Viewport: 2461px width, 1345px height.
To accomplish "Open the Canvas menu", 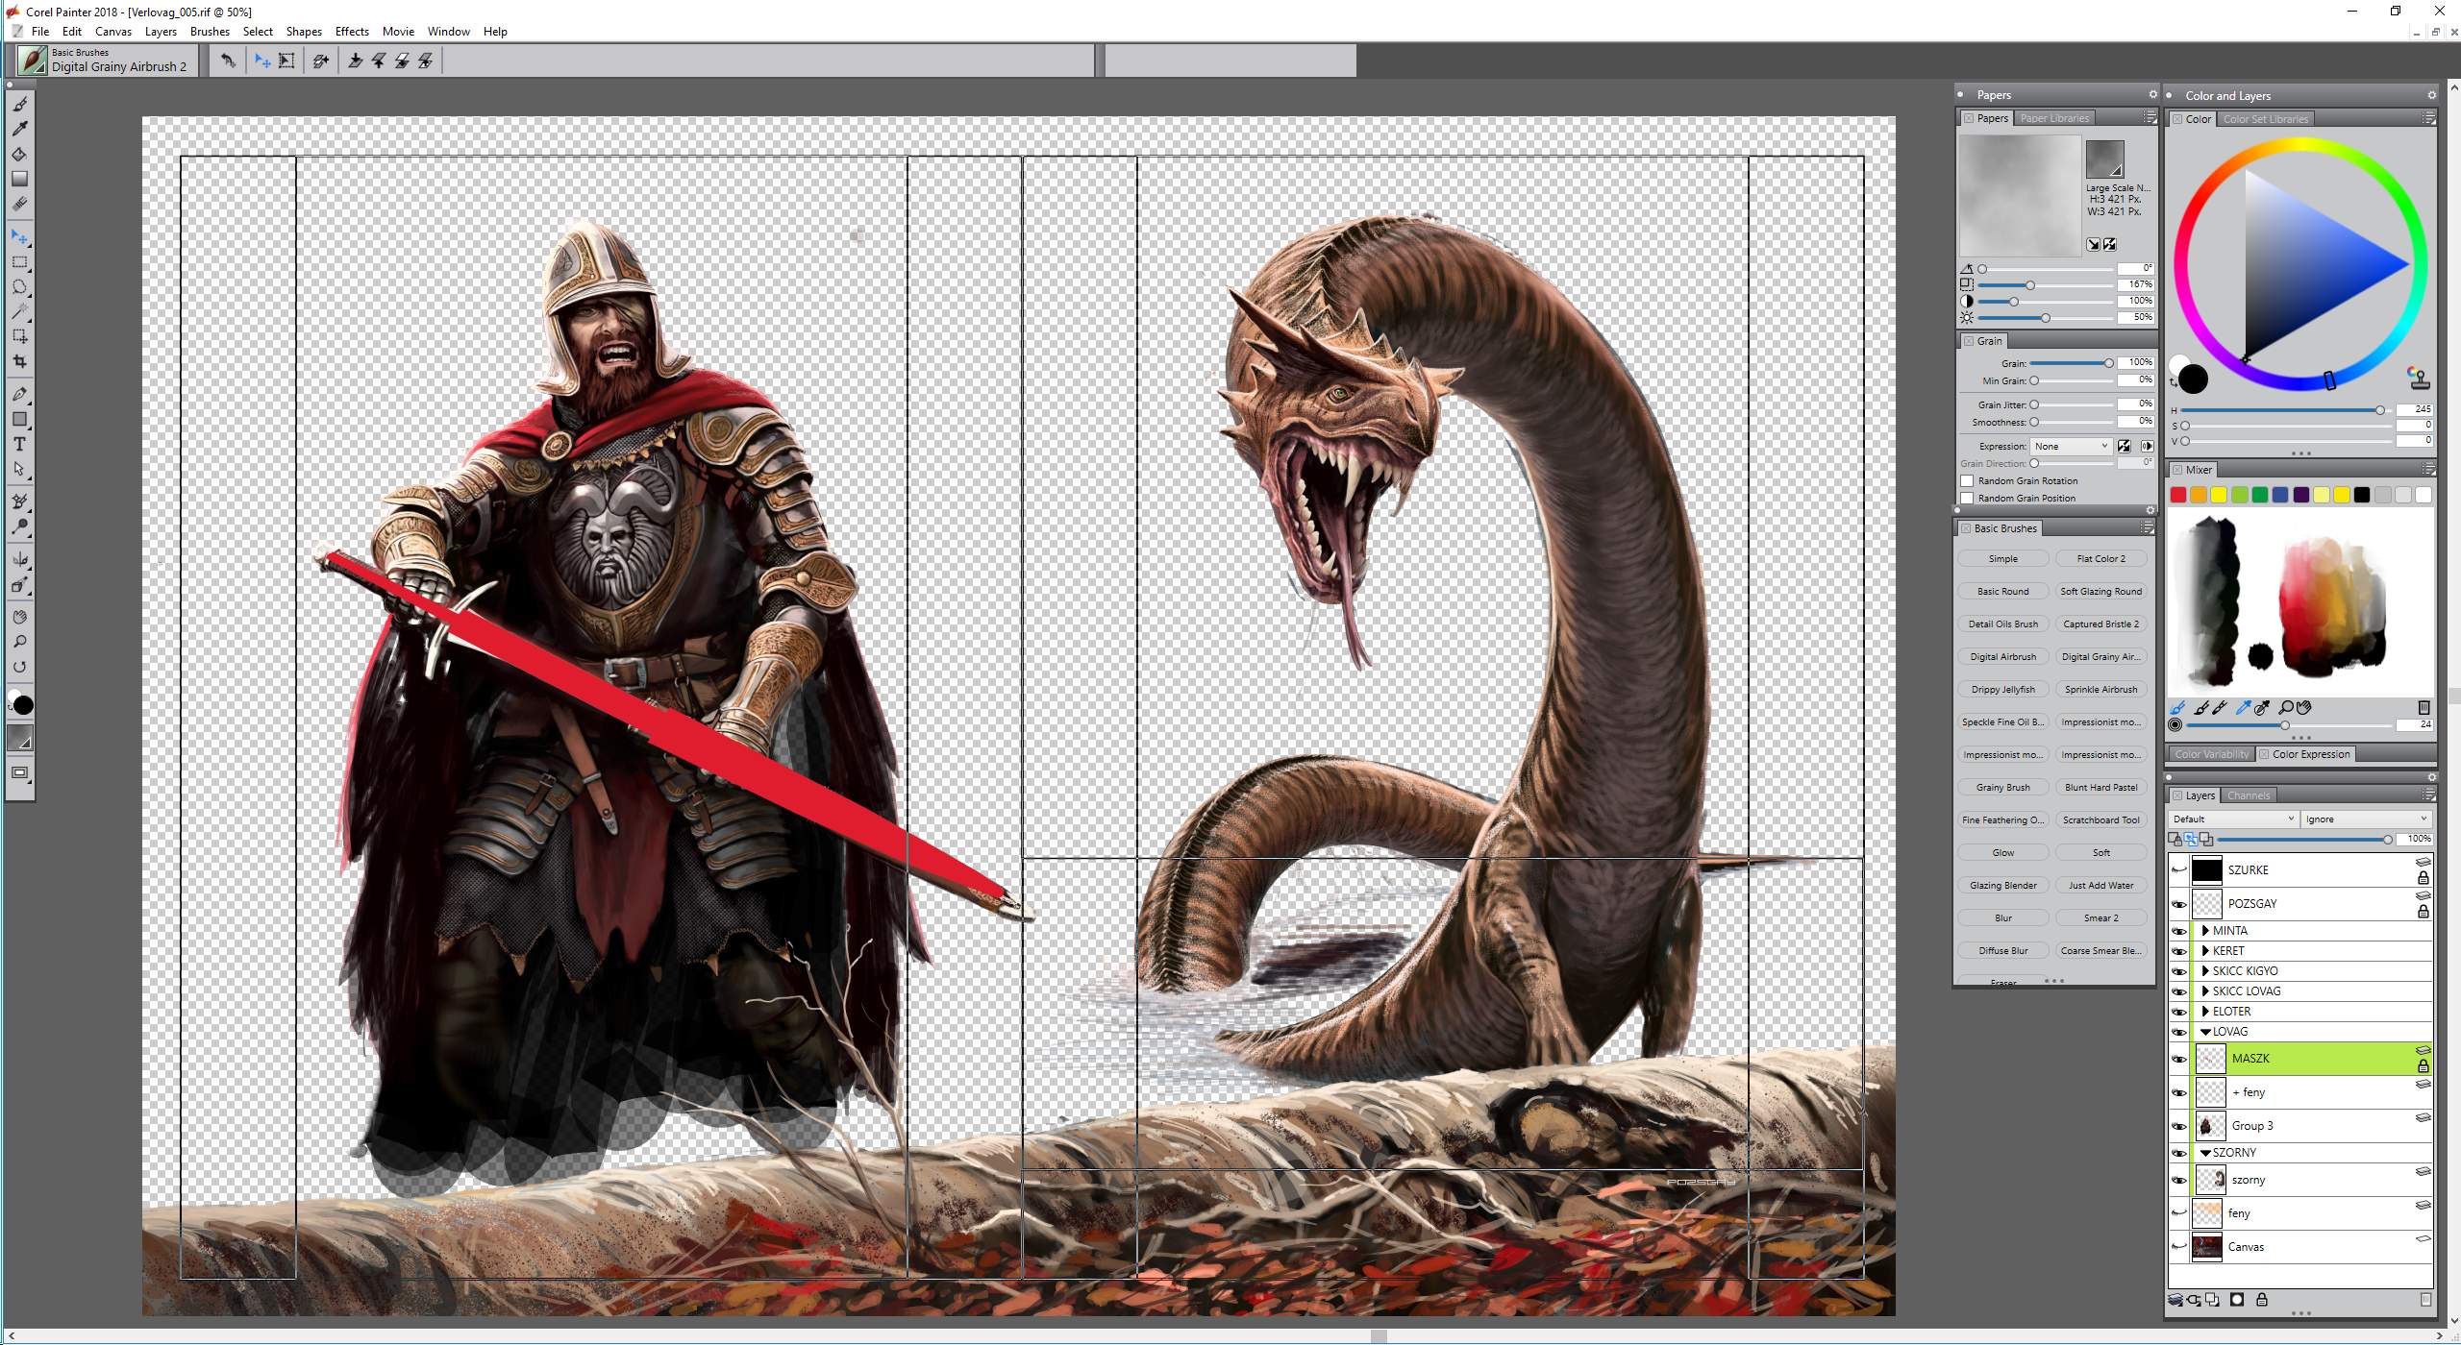I will (113, 32).
